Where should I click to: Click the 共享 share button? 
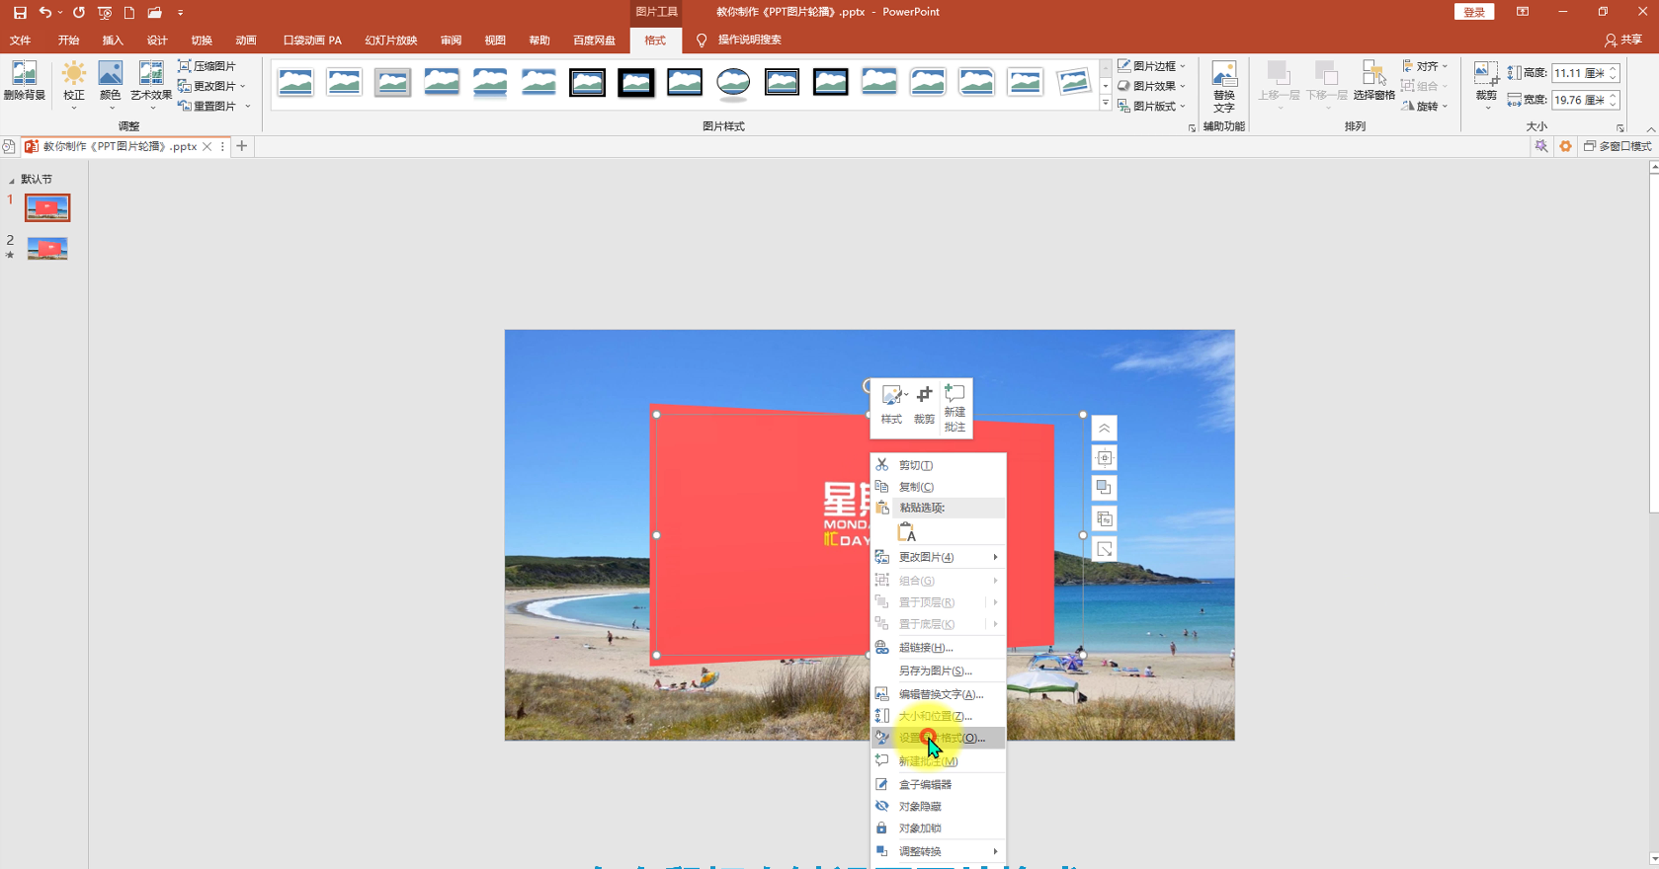pos(1623,40)
